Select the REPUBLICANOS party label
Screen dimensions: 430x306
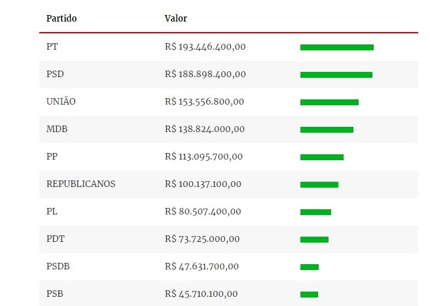[81, 184]
